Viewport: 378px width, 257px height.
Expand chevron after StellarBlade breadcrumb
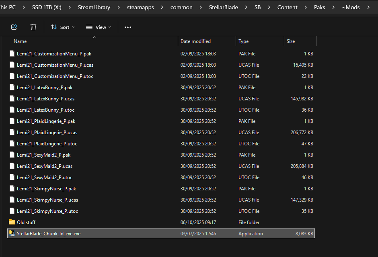(246, 8)
